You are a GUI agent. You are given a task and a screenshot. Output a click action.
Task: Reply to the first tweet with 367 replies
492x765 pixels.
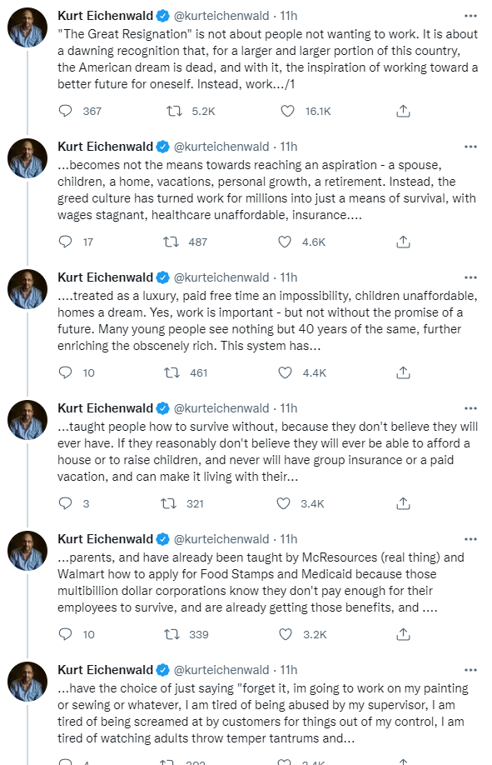[65, 111]
